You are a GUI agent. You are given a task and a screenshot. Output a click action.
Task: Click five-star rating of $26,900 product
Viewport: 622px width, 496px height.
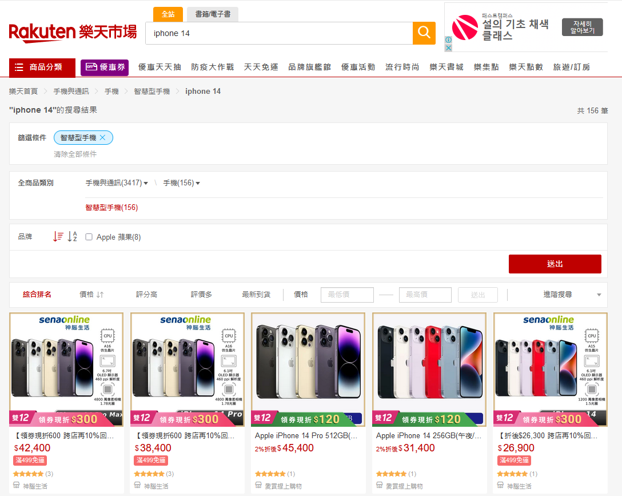[512, 474]
